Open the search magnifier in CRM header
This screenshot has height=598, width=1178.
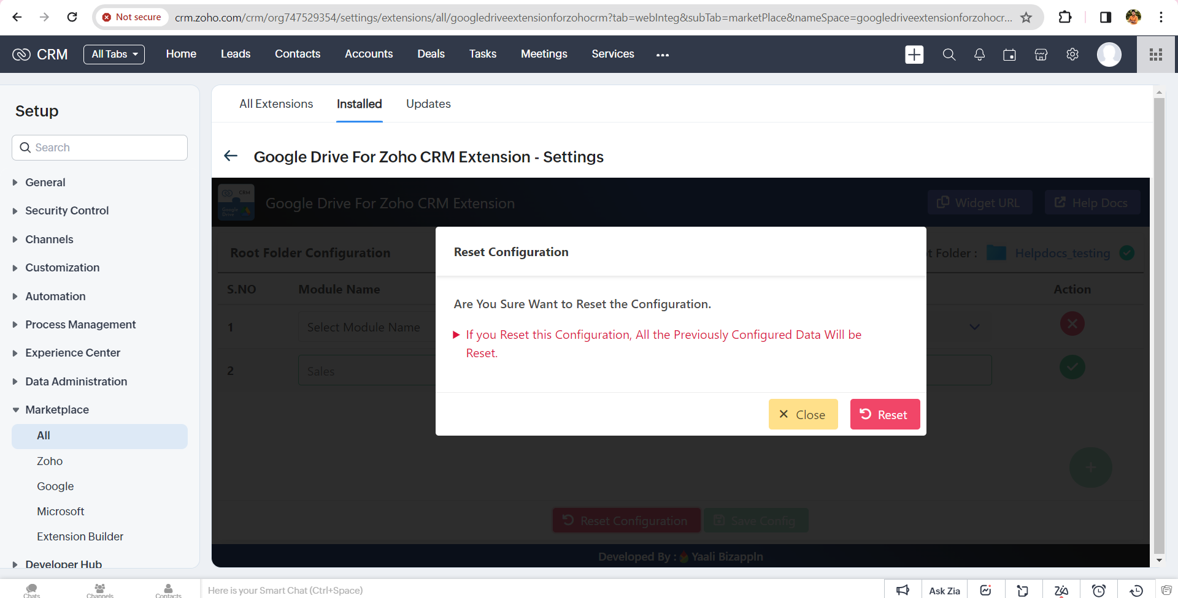click(x=949, y=55)
